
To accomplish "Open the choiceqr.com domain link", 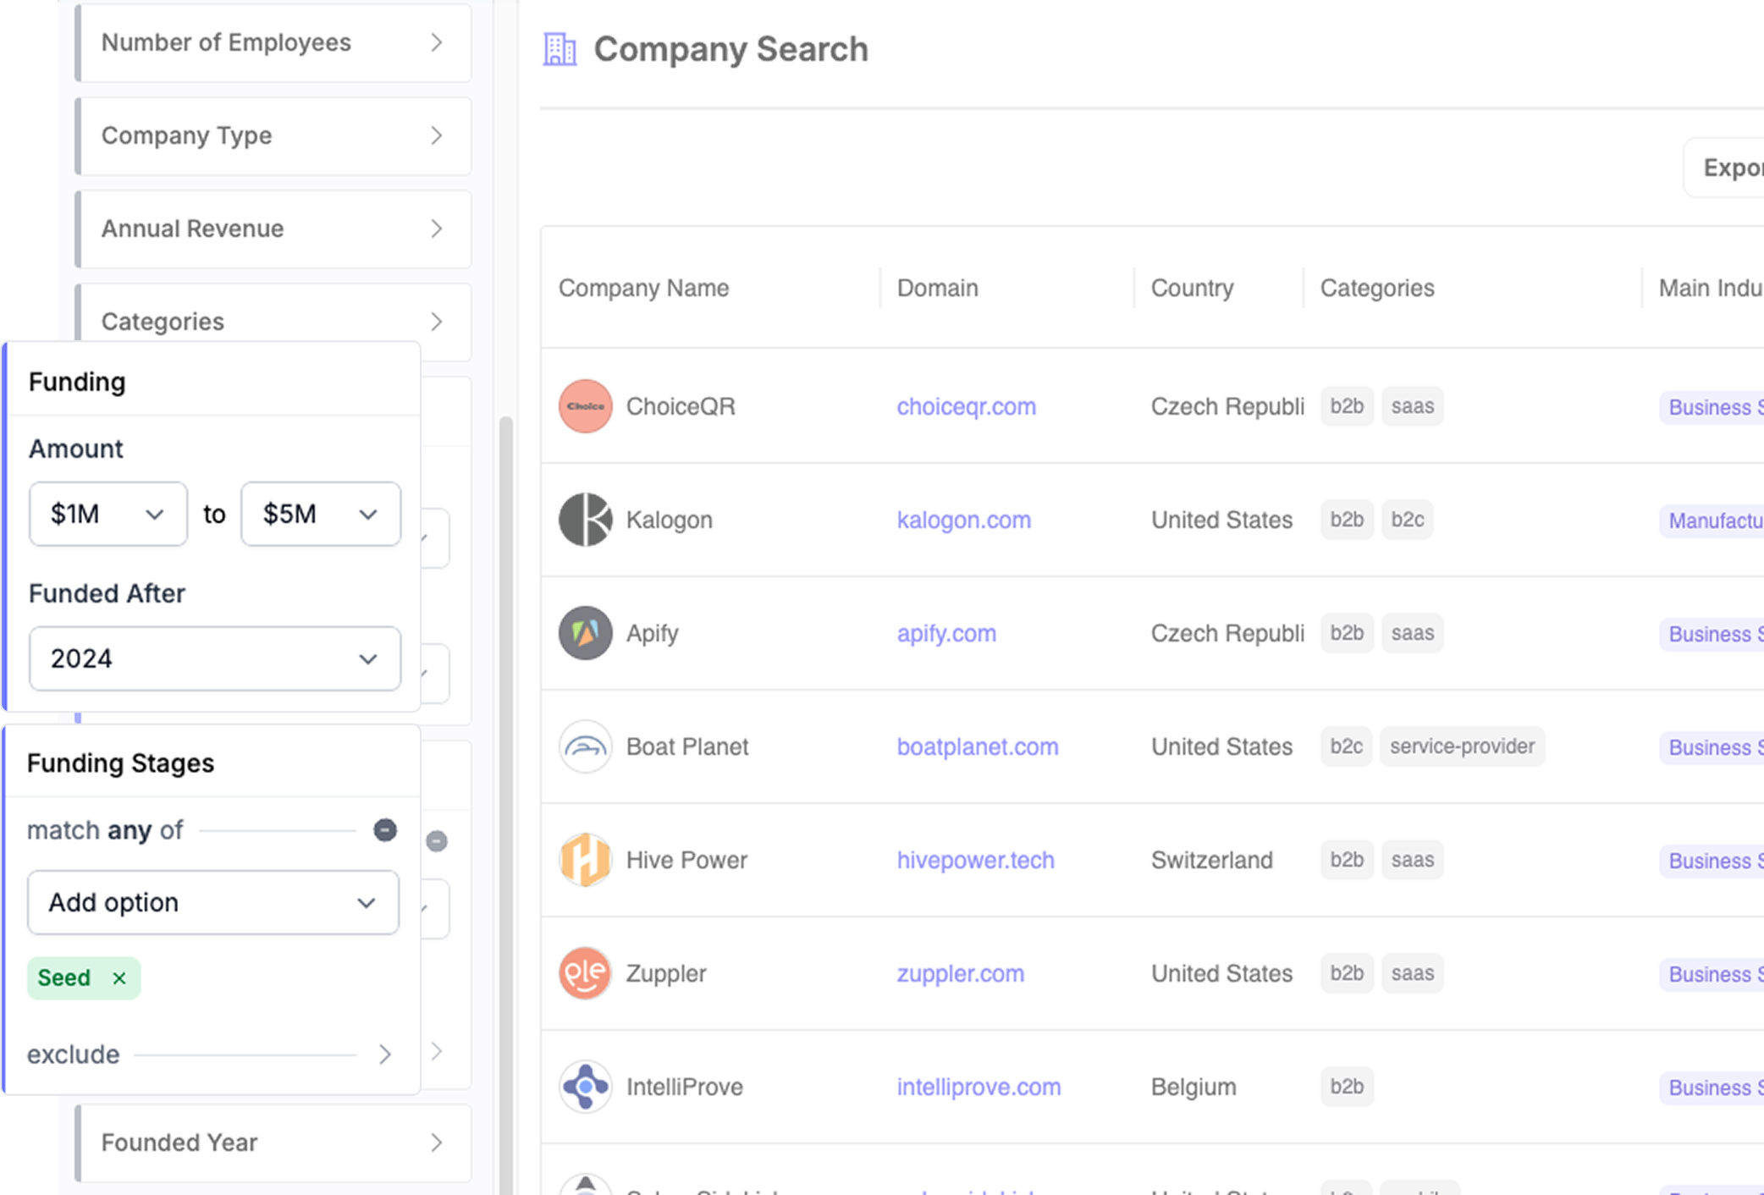I will tap(966, 406).
